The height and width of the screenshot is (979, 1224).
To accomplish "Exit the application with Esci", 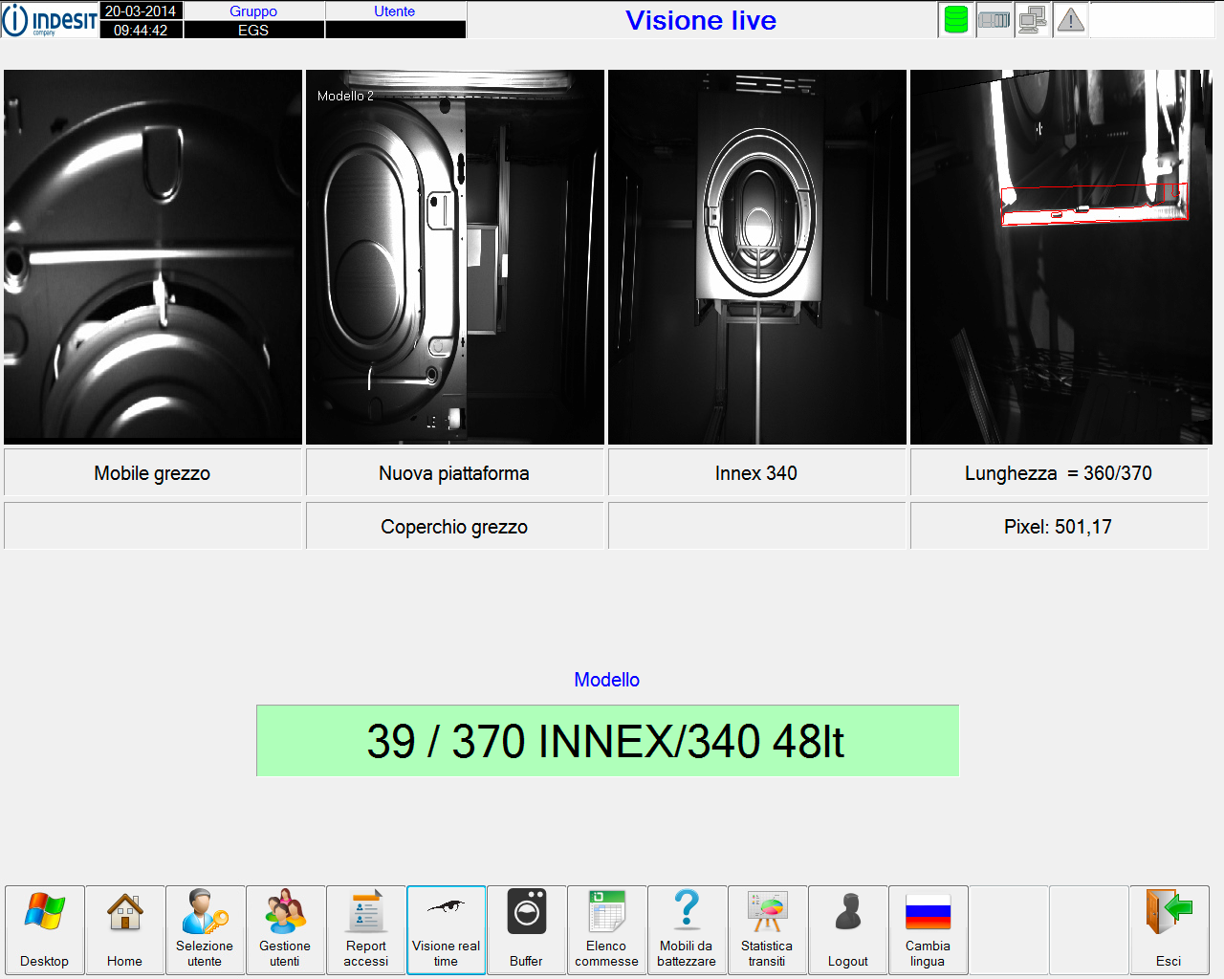I will tap(1169, 930).
